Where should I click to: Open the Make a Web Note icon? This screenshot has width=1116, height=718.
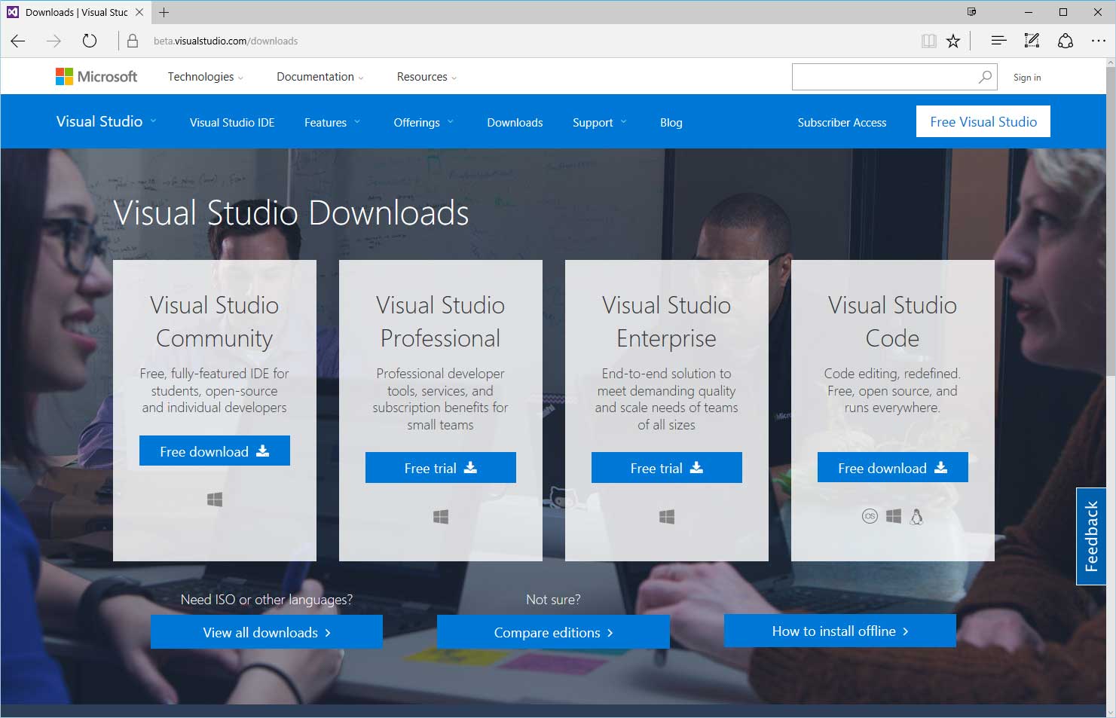coord(1032,41)
